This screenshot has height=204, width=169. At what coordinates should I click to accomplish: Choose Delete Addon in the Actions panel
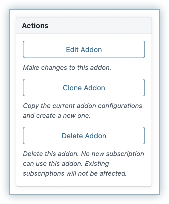point(84,136)
